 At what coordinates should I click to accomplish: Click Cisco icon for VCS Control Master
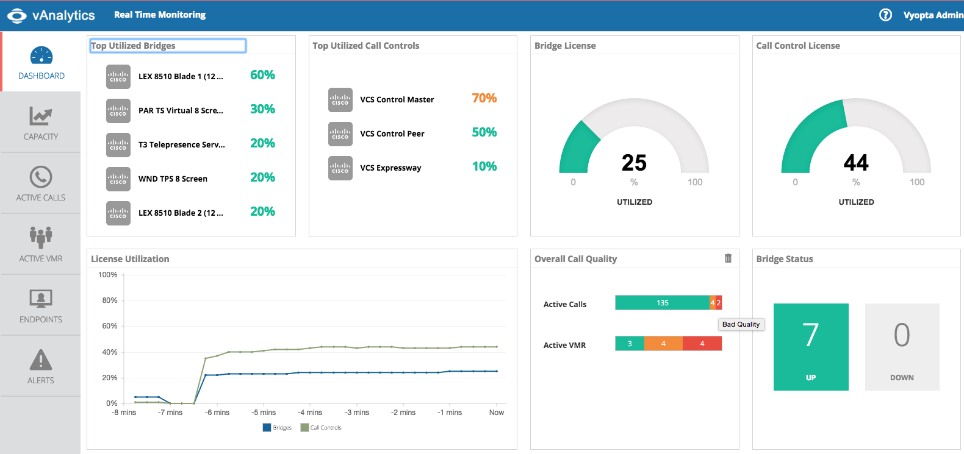[x=340, y=100]
